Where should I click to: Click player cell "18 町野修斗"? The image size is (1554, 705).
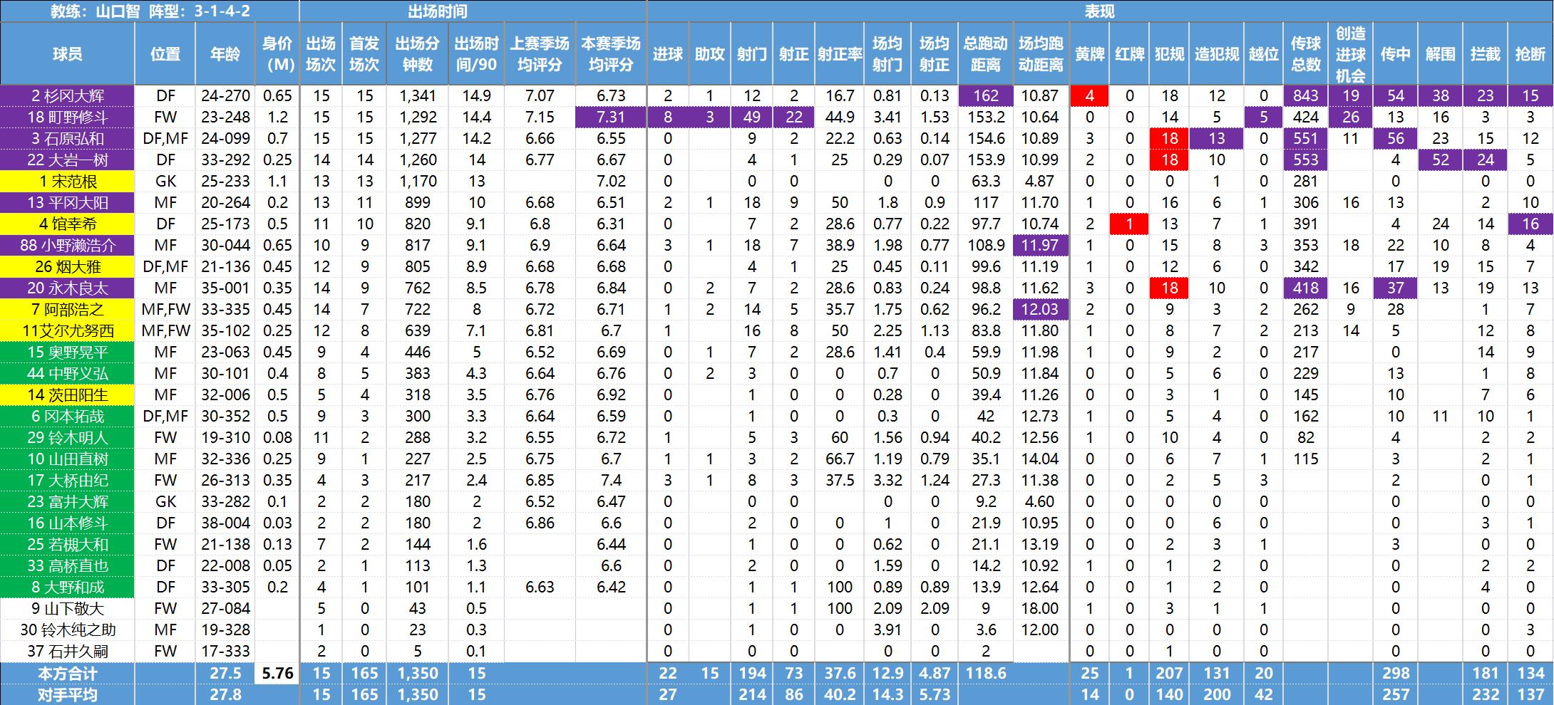[x=68, y=117]
